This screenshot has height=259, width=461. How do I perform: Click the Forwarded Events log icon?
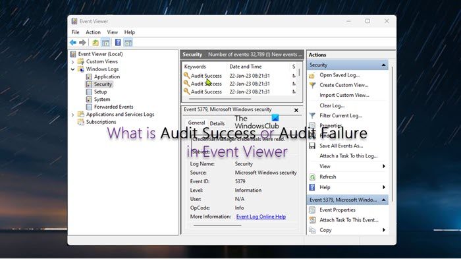coord(89,107)
